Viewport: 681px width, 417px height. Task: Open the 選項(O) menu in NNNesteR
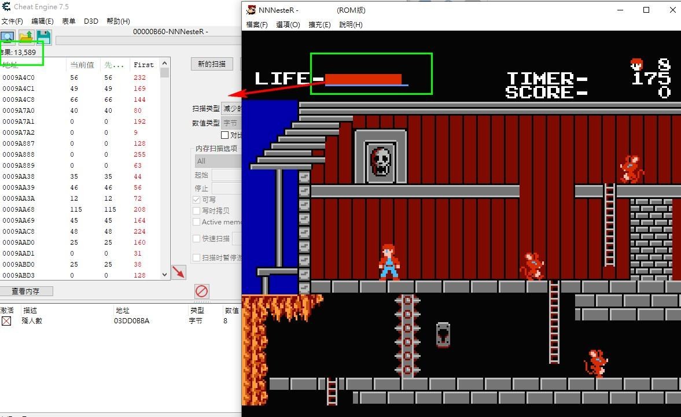288,24
